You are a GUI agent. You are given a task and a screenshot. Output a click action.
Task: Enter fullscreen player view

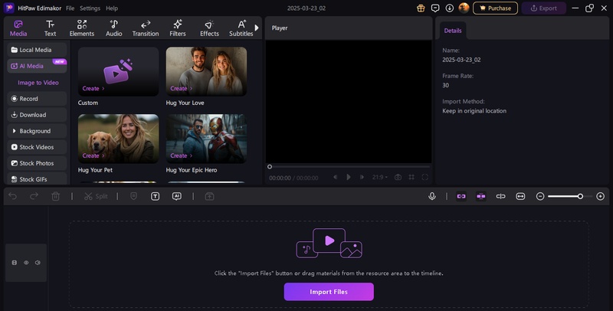click(x=425, y=177)
